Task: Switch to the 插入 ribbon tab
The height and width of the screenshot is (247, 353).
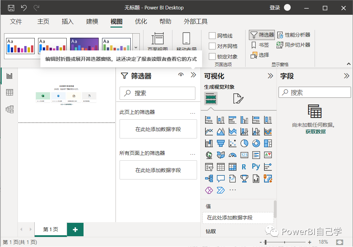Action: pos(68,21)
